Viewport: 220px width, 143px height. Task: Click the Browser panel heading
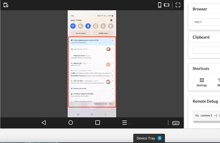[x=200, y=9]
